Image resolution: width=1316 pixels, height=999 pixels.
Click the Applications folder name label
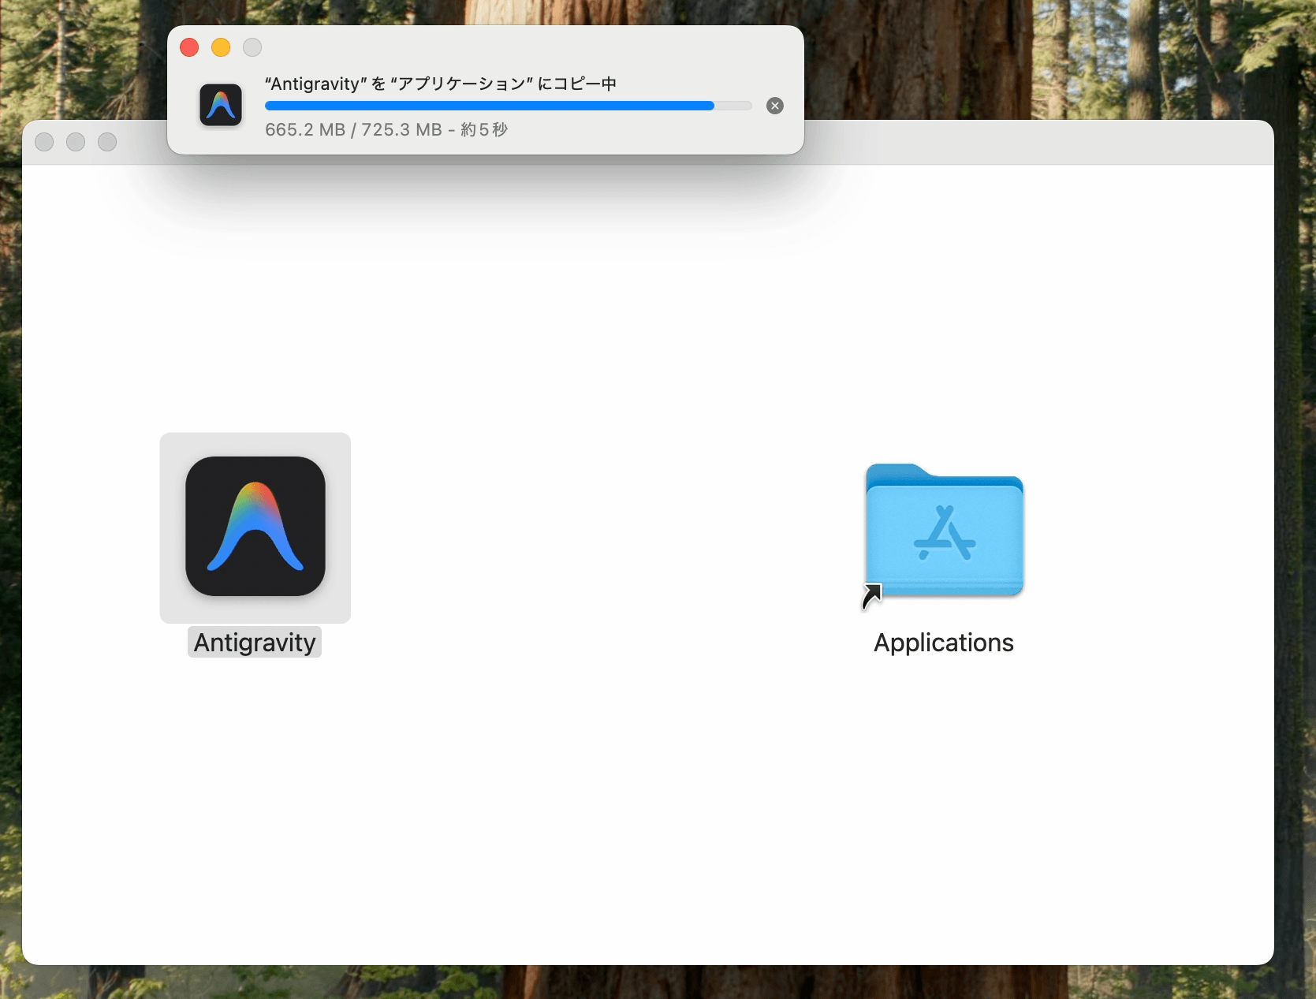943,643
